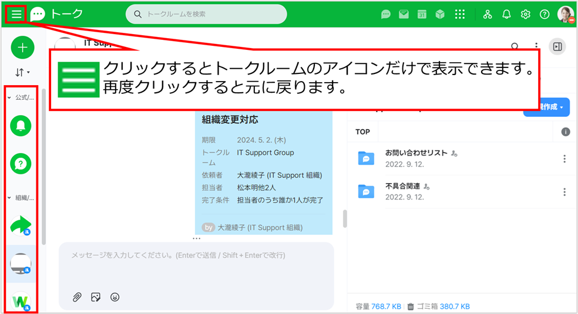Open the emoji picker smiley icon
Viewport: 578px width, 314px height.
point(115,297)
